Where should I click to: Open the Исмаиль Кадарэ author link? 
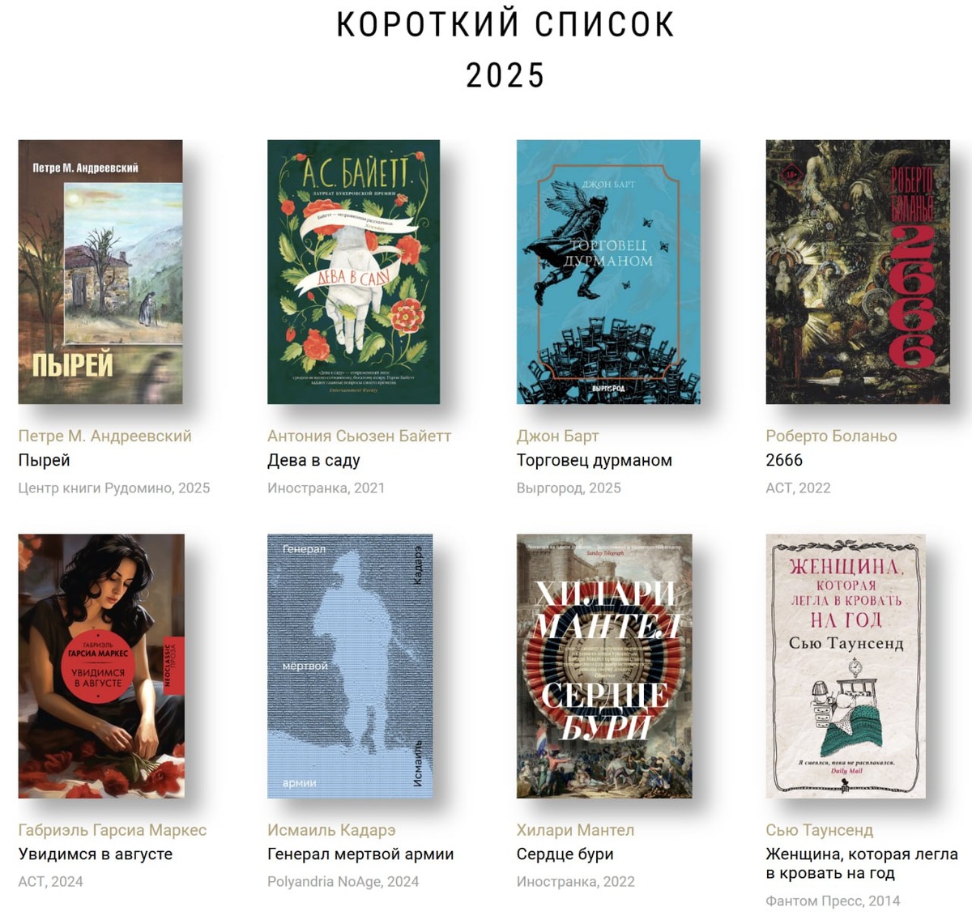331,830
